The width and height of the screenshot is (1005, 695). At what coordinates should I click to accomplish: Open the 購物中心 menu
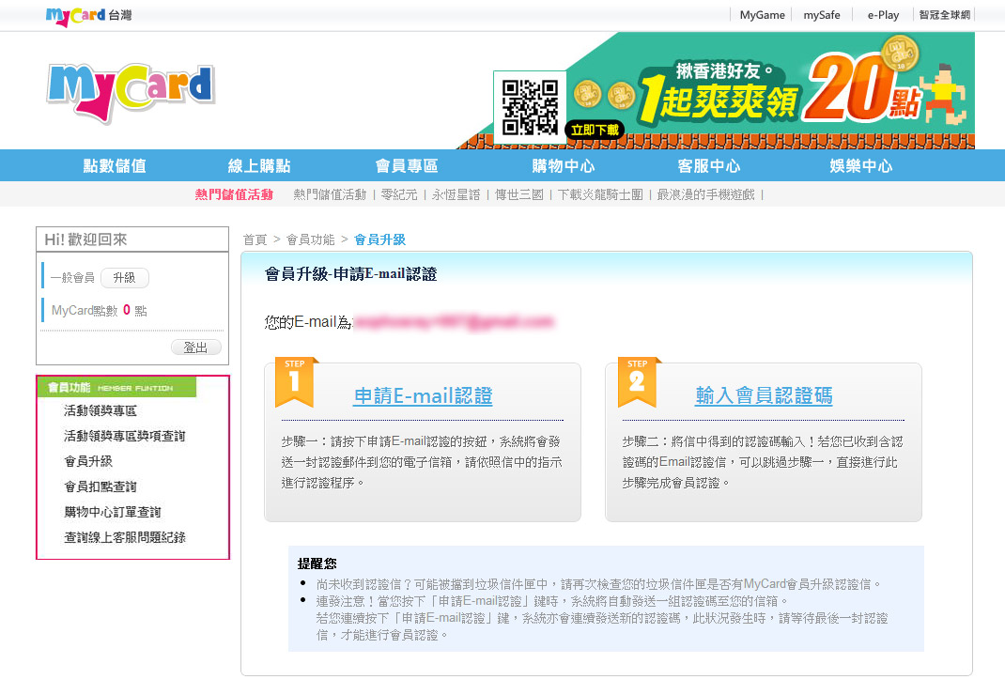coord(564,166)
